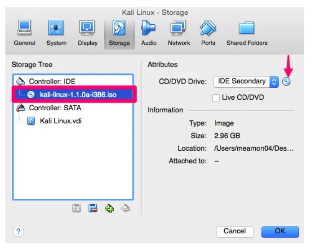The width and height of the screenshot is (311, 250).
Task: Confirm settings with the OK button
Action: point(280,232)
